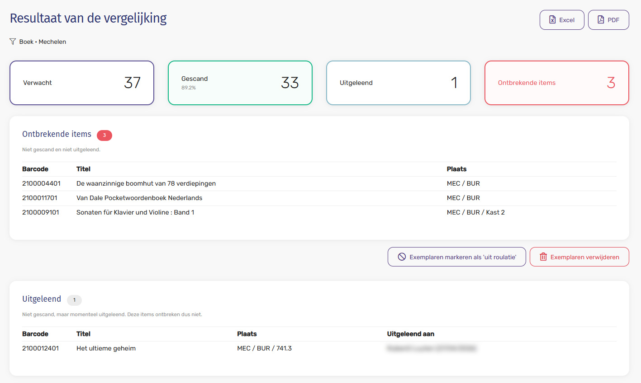Click the 'uit roulatie' ban circle icon

[402, 257]
